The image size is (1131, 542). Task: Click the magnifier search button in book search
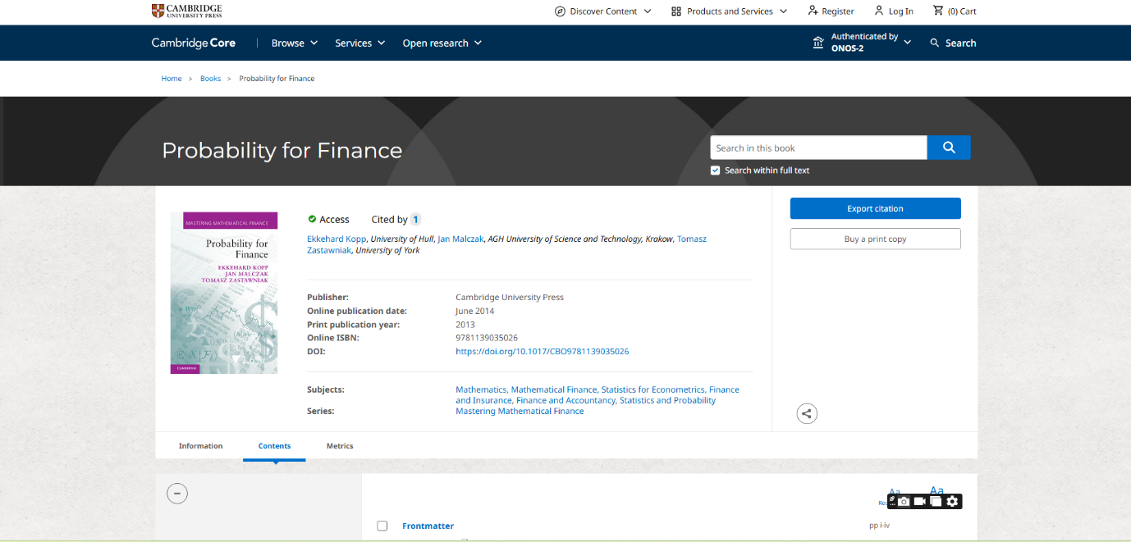[x=949, y=148]
